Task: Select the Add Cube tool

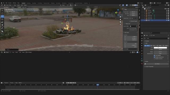Action: point(2,34)
